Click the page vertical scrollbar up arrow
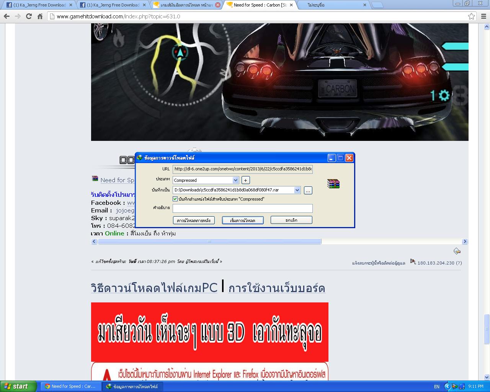Screen dimensions: 490x392 (x=487, y=27)
